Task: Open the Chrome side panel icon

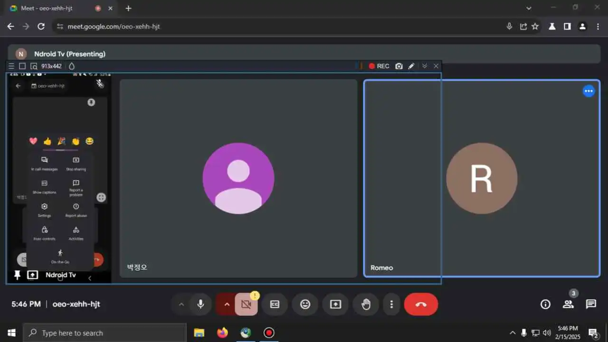Action: (567, 27)
